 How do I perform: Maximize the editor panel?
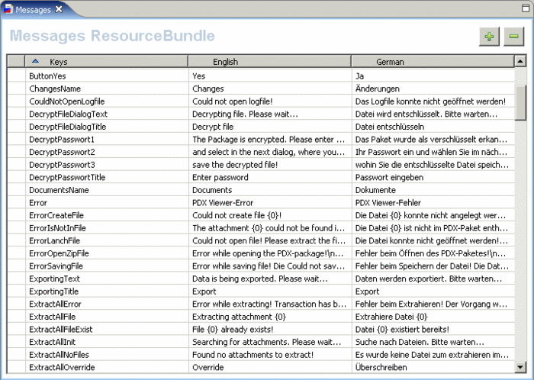click(x=526, y=8)
